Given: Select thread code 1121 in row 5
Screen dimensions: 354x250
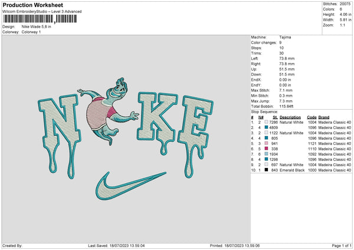Looking at the screenshot, I should (312, 143).
